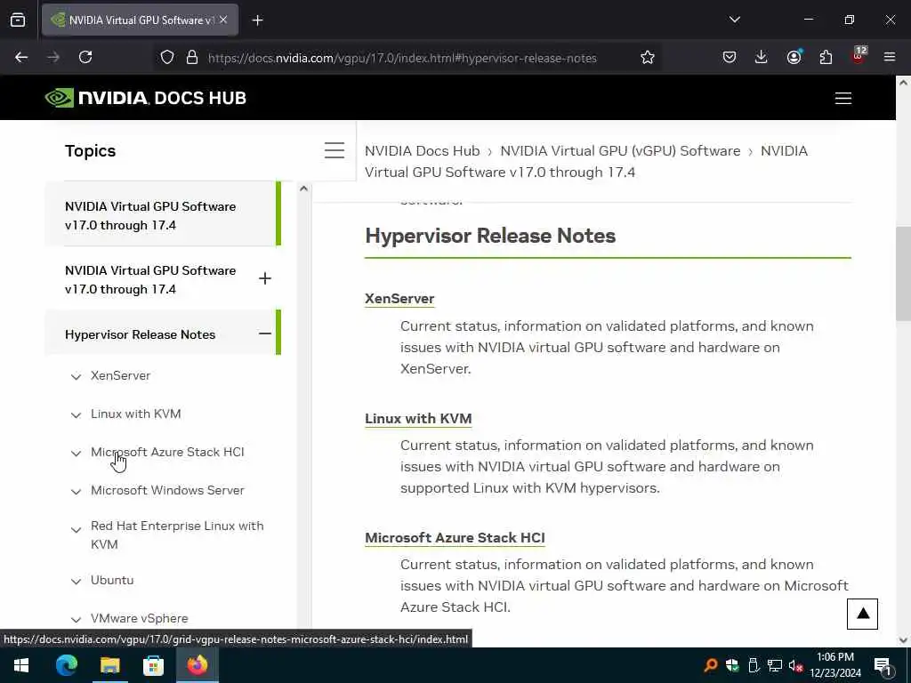
Task: Open the tracking protection shield icon
Action: pyautogui.click(x=167, y=58)
